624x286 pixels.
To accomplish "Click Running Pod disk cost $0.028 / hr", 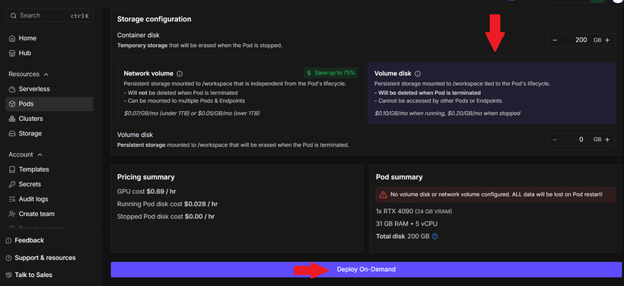I will coord(167,204).
